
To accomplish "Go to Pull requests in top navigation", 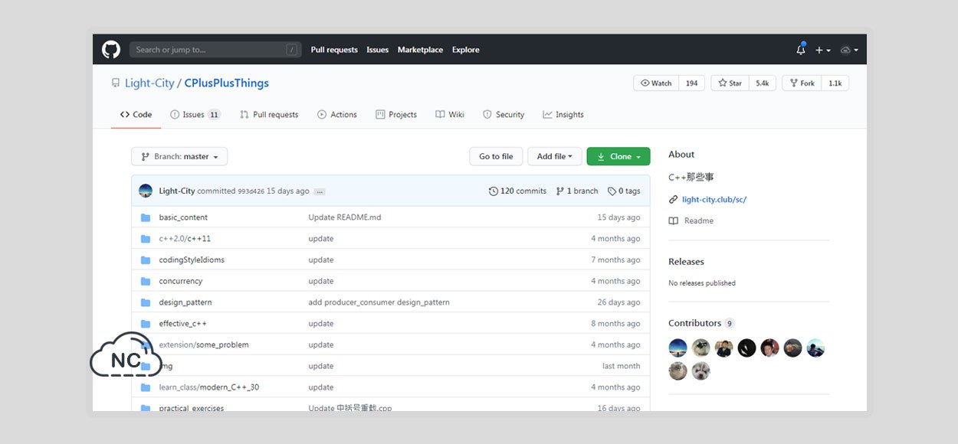I will (x=334, y=50).
